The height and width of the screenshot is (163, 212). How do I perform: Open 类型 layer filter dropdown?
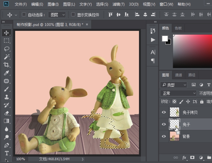(x=173, y=85)
